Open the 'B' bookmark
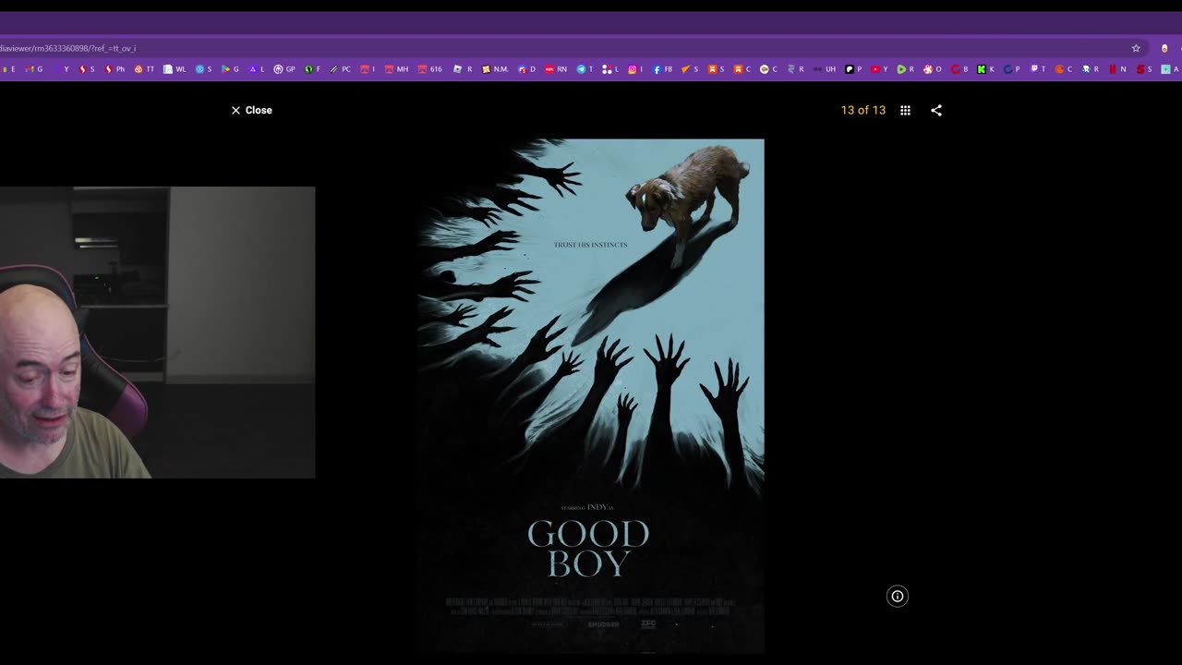The image size is (1182, 665). coord(959,69)
